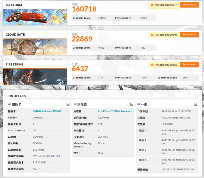This screenshot has height=178, width=204.
Task: Click Cloud Gate graphics score 49163
Action: [x=101, y=48]
